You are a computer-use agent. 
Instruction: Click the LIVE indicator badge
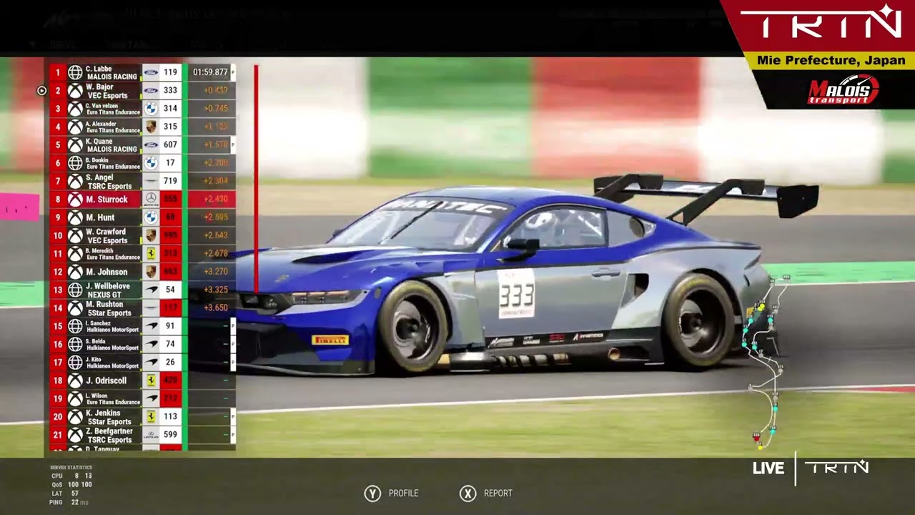(x=768, y=469)
